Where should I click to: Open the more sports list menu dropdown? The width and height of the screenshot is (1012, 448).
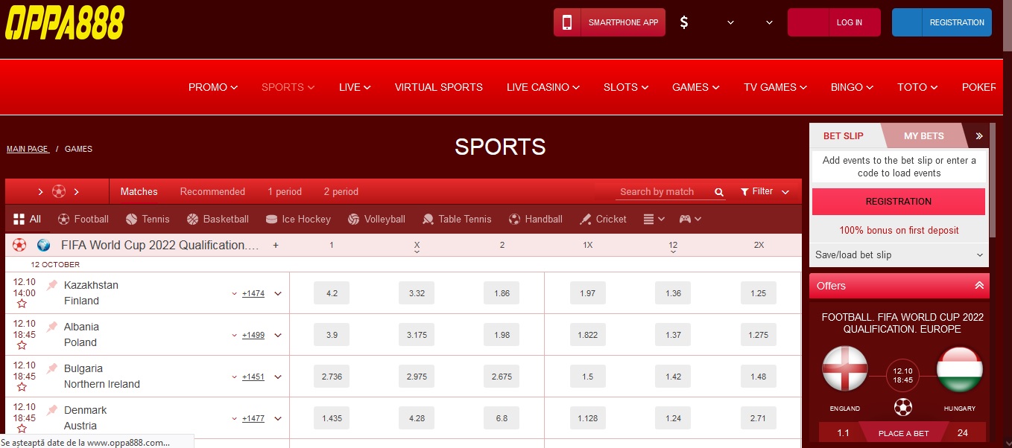coord(654,219)
